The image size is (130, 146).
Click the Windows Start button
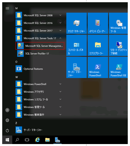point(7,140)
